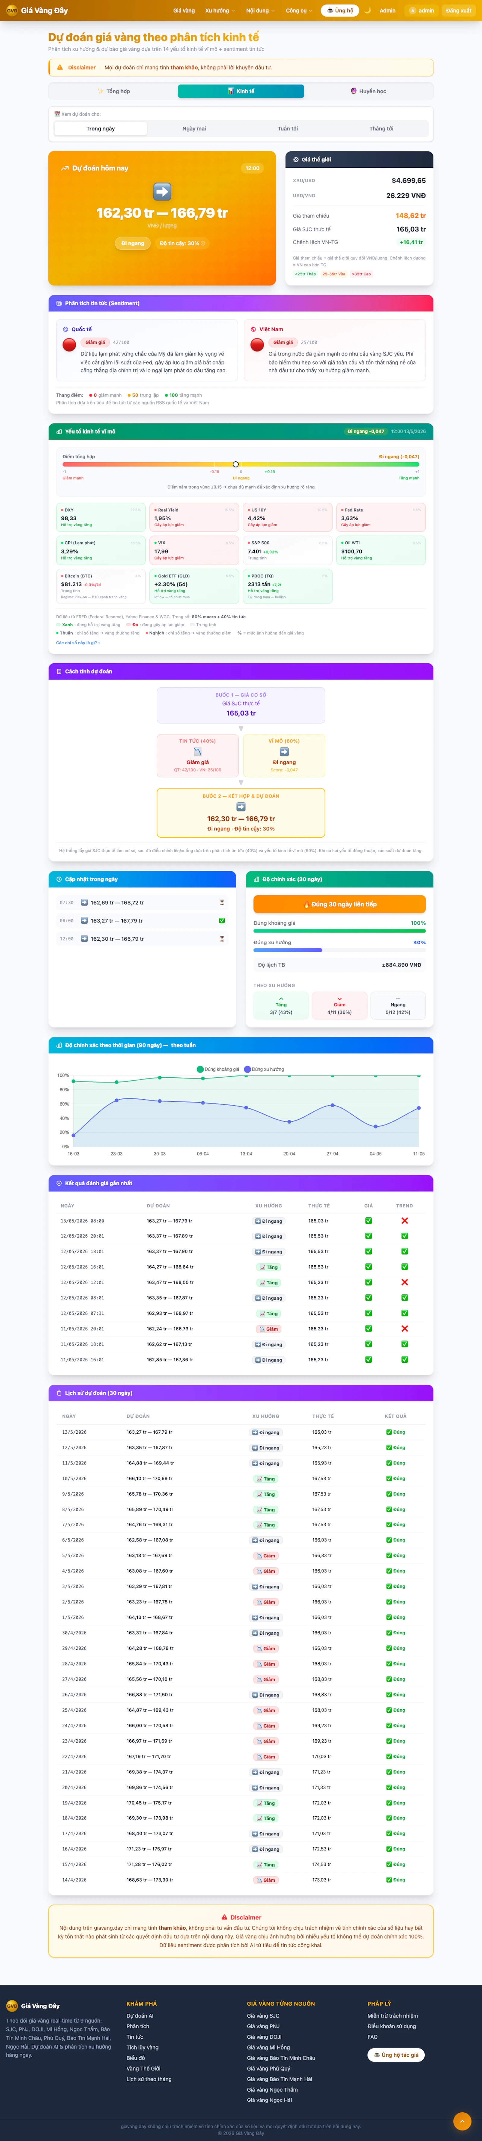Viewport: 482px width, 2141px height.
Task: Click the Đúng xu hướng 40% progress bar
Action: pos(339,950)
